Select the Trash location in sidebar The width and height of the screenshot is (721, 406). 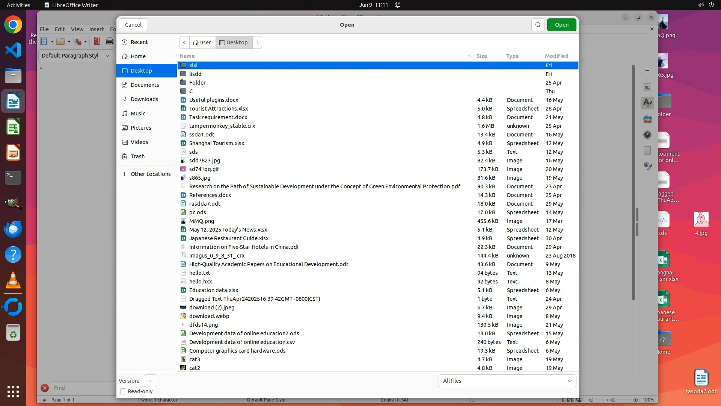137,156
